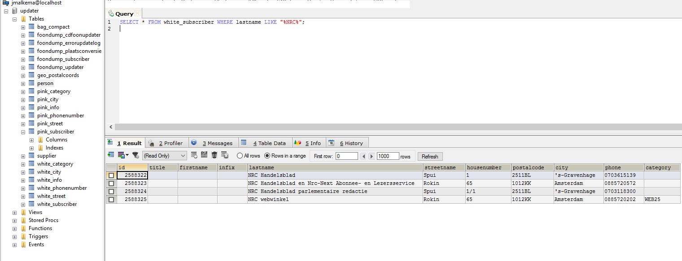Go to previous page of rows

coord(364,156)
